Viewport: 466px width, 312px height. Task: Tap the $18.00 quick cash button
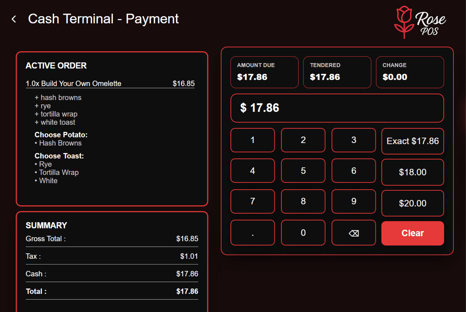412,172
